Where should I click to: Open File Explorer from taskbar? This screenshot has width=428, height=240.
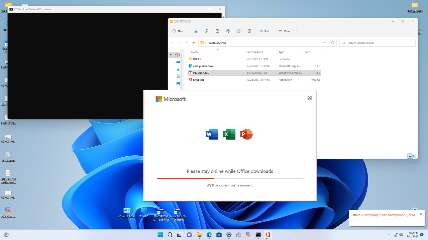click(200, 235)
